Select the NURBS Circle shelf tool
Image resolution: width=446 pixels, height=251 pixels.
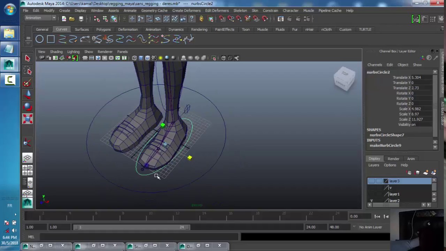[39, 39]
